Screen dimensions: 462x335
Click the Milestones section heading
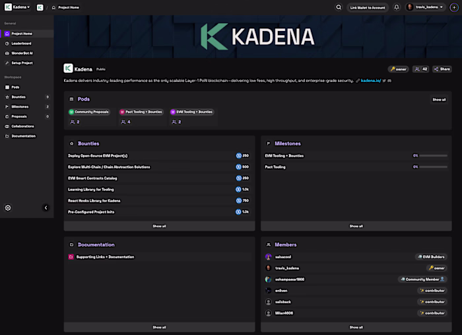click(288, 143)
